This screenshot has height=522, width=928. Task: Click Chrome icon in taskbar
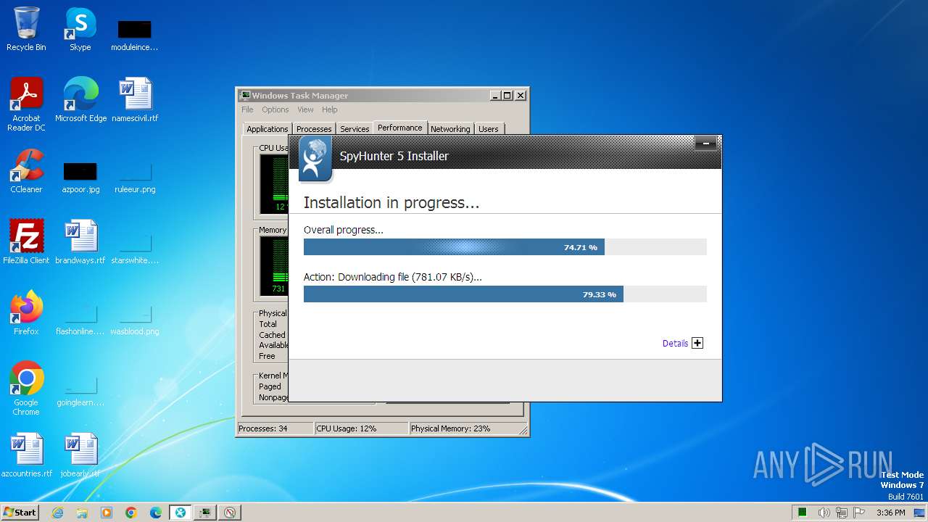(x=131, y=513)
